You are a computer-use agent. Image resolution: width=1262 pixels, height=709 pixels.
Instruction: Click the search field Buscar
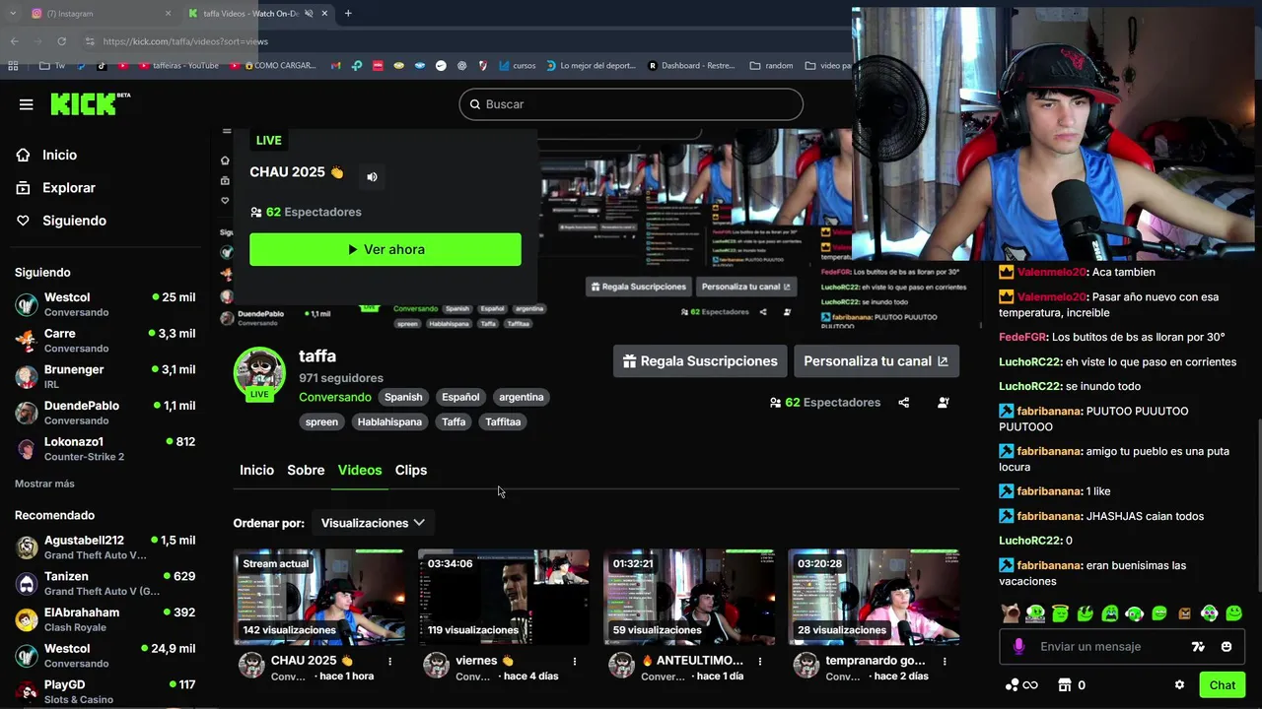point(631,104)
